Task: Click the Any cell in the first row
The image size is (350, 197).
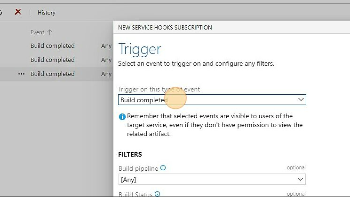Action: 106,46
